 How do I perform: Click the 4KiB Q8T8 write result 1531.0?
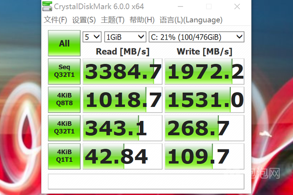click(x=204, y=100)
